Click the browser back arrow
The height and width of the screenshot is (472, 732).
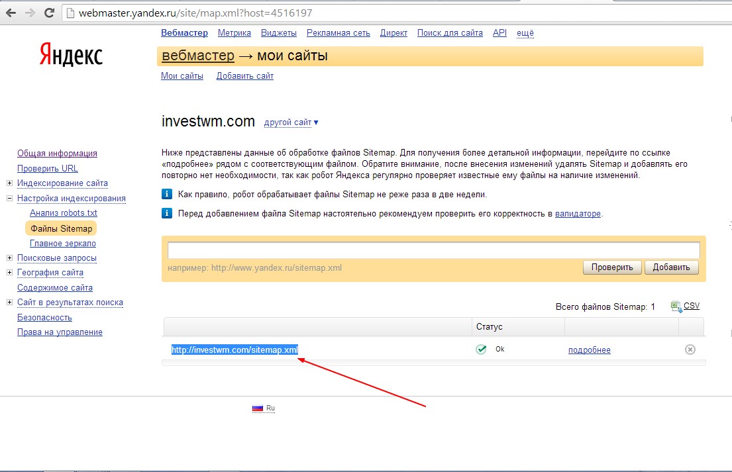[11, 13]
